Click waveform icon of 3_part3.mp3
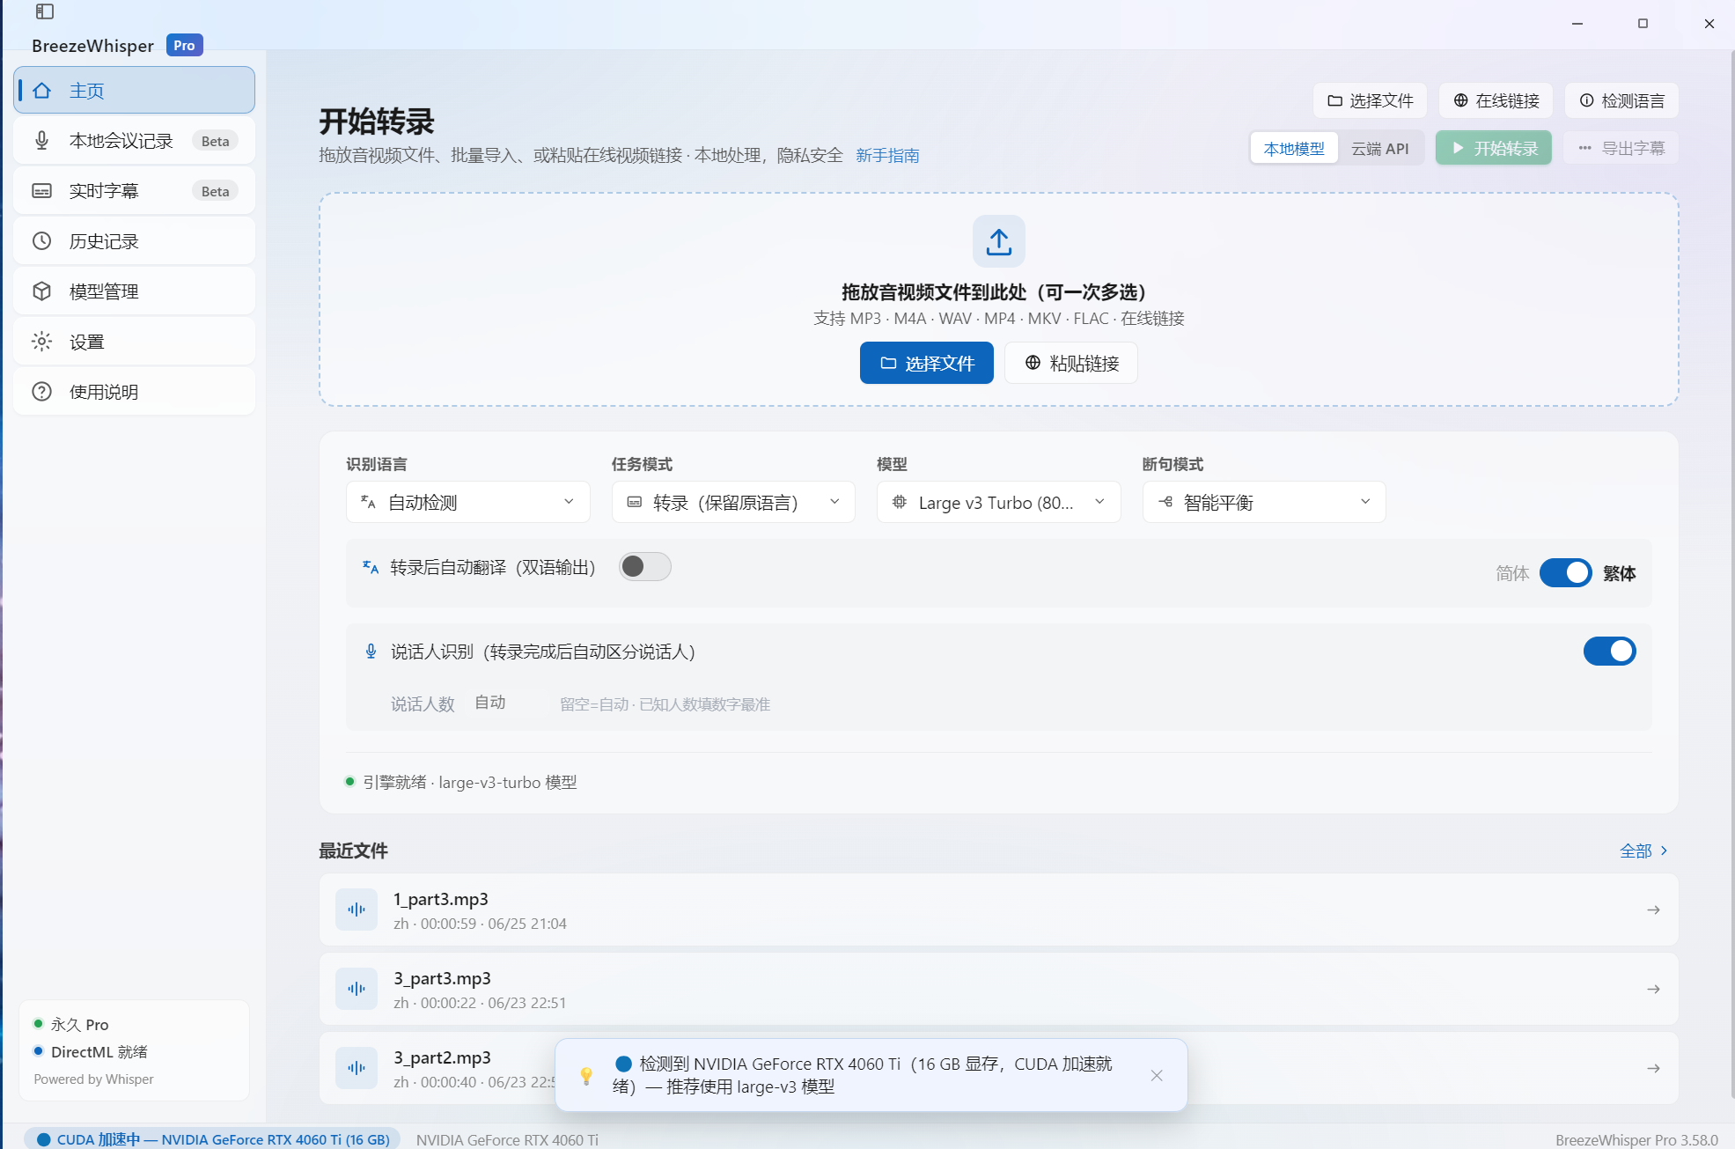The height and width of the screenshot is (1149, 1735). point(357,989)
